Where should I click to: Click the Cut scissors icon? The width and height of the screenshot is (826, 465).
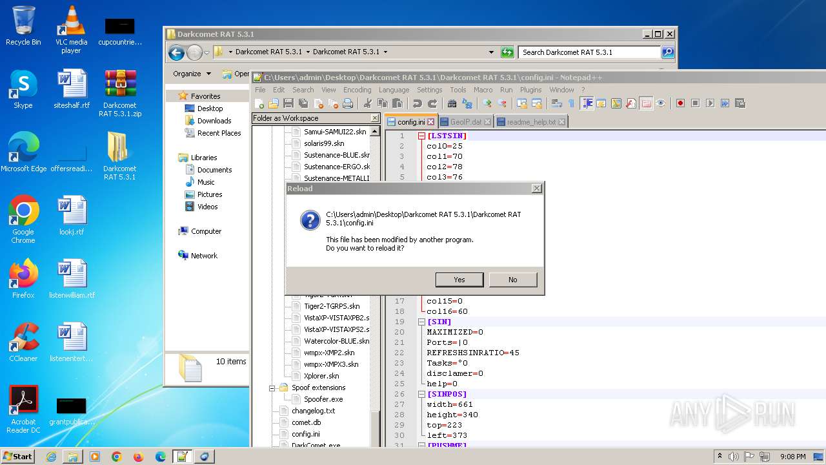[x=367, y=103]
